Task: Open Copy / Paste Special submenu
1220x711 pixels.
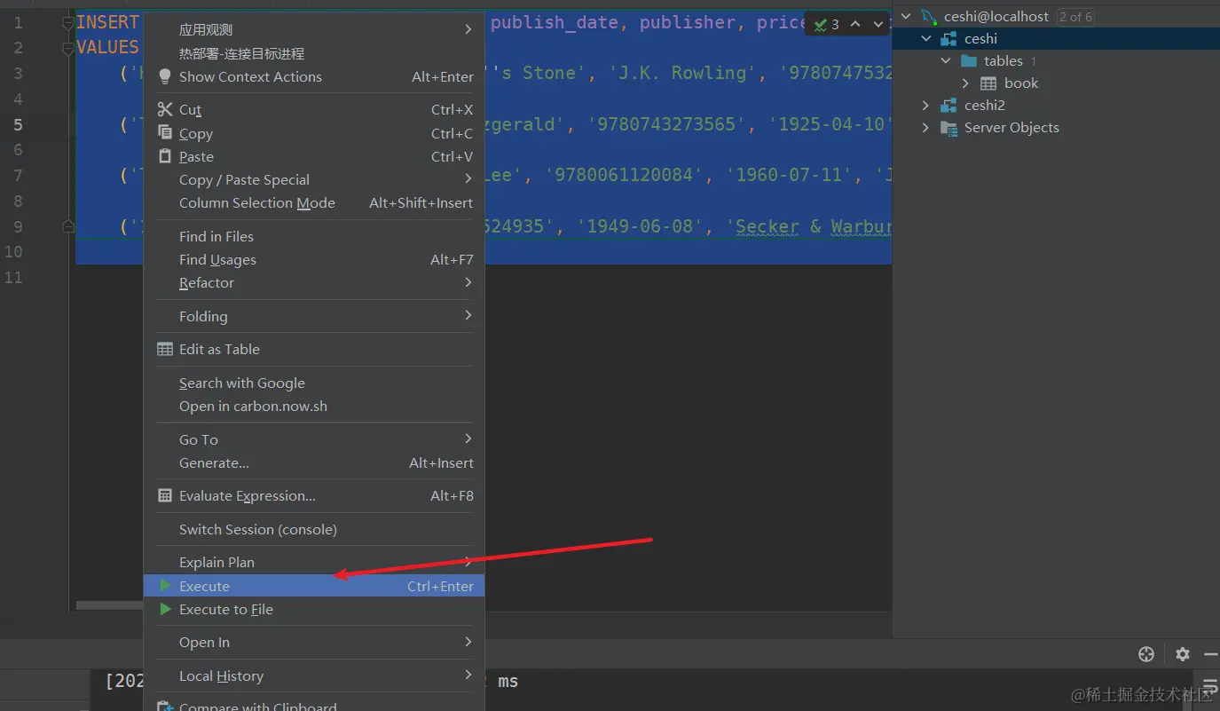Action: 314,179
